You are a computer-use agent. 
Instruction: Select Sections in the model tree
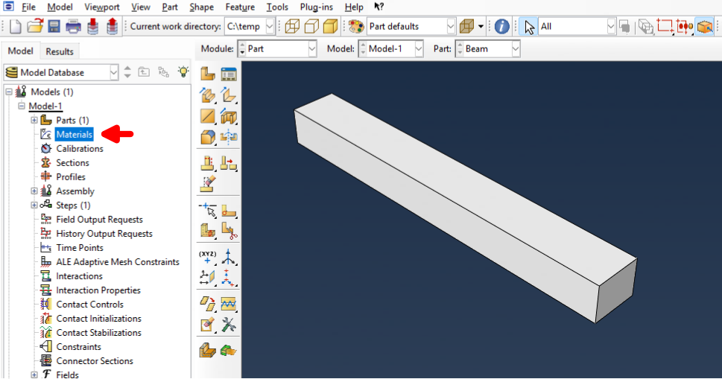coord(72,163)
